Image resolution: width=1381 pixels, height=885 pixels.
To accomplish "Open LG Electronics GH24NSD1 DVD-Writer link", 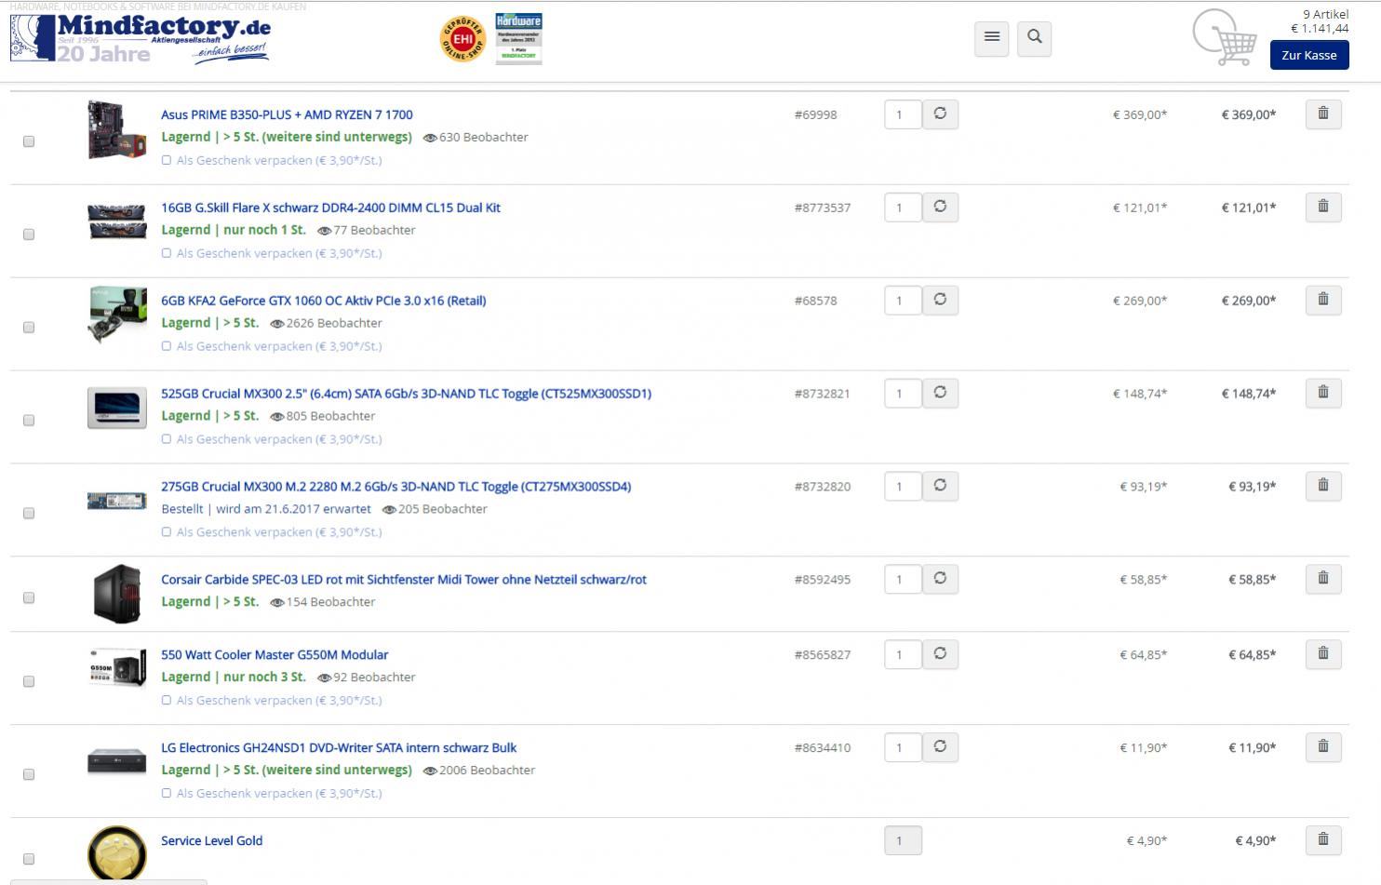I will pyautogui.click(x=339, y=747).
